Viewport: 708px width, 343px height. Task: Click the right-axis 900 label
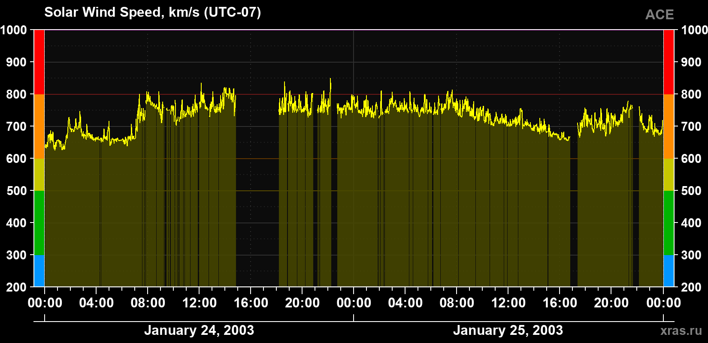pos(691,62)
